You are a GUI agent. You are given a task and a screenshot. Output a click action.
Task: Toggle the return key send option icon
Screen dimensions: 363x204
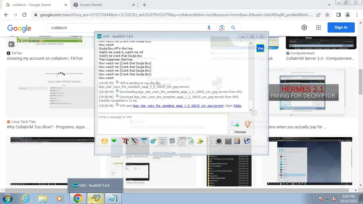[x=181, y=141]
